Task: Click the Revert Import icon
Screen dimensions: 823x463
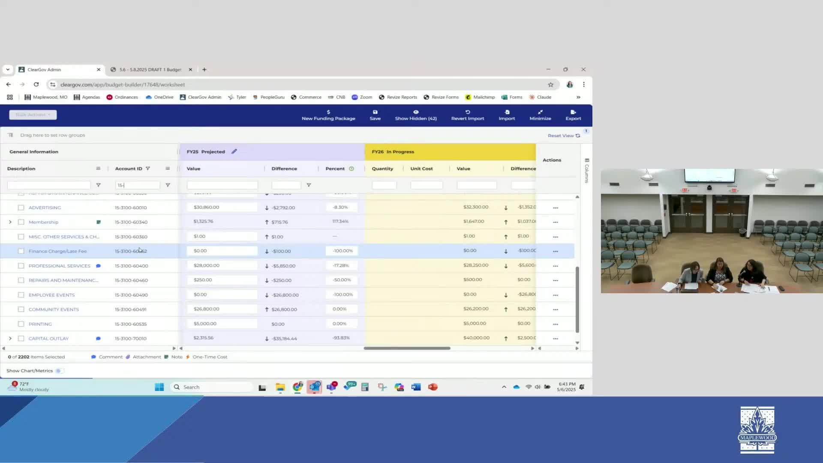Action: [468, 112]
